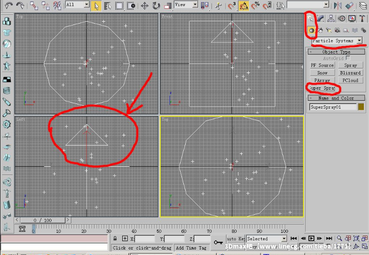
Task: Select the Geometry sphere category
Action: click(x=311, y=30)
